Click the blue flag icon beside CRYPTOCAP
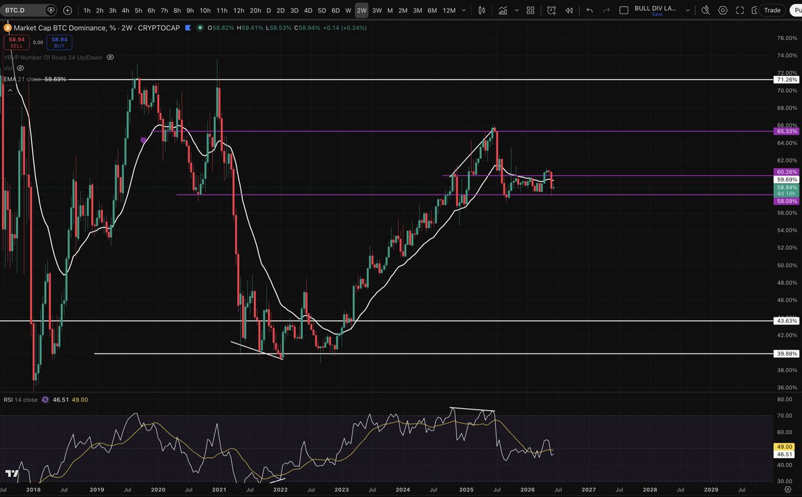This screenshot has width=802, height=497. click(188, 27)
